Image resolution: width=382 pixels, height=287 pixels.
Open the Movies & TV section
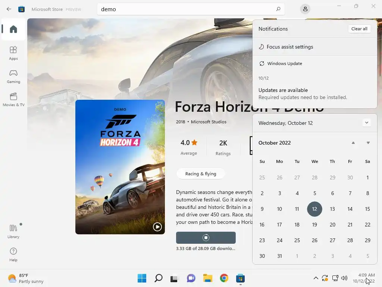tap(13, 99)
